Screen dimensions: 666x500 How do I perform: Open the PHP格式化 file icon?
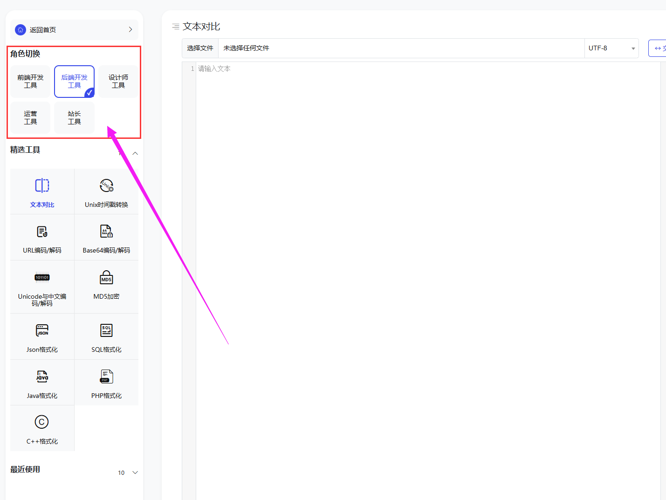click(x=106, y=377)
